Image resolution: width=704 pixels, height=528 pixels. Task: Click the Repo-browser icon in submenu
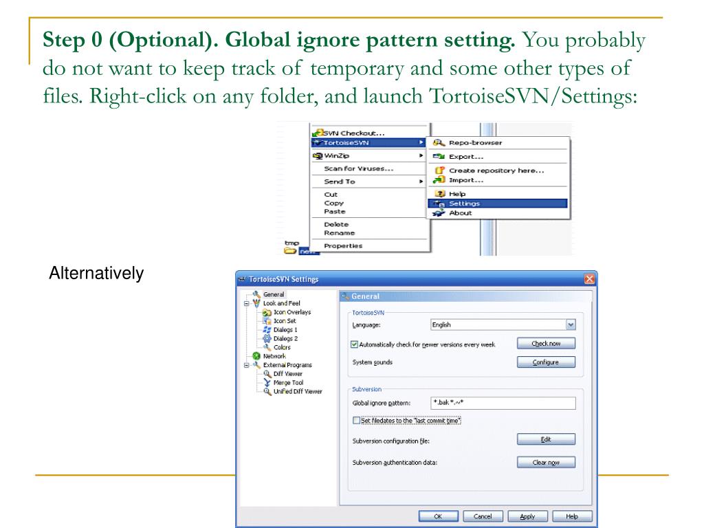click(x=439, y=143)
